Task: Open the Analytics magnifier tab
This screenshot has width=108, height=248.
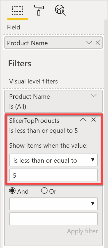Action: (60, 10)
